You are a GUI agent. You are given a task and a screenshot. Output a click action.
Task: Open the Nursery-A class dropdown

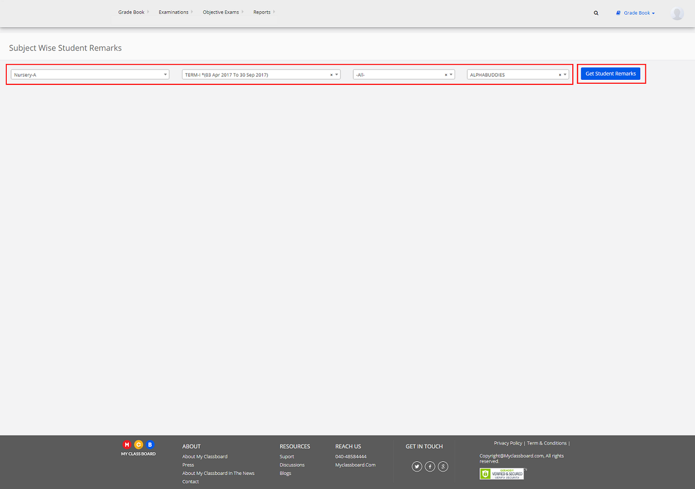[x=90, y=75]
